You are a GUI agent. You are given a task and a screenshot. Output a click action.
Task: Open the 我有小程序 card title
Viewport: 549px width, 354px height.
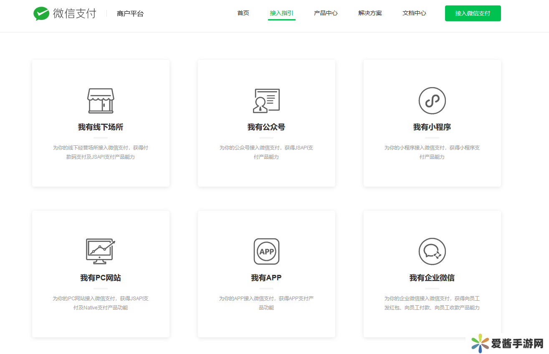[432, 127]
